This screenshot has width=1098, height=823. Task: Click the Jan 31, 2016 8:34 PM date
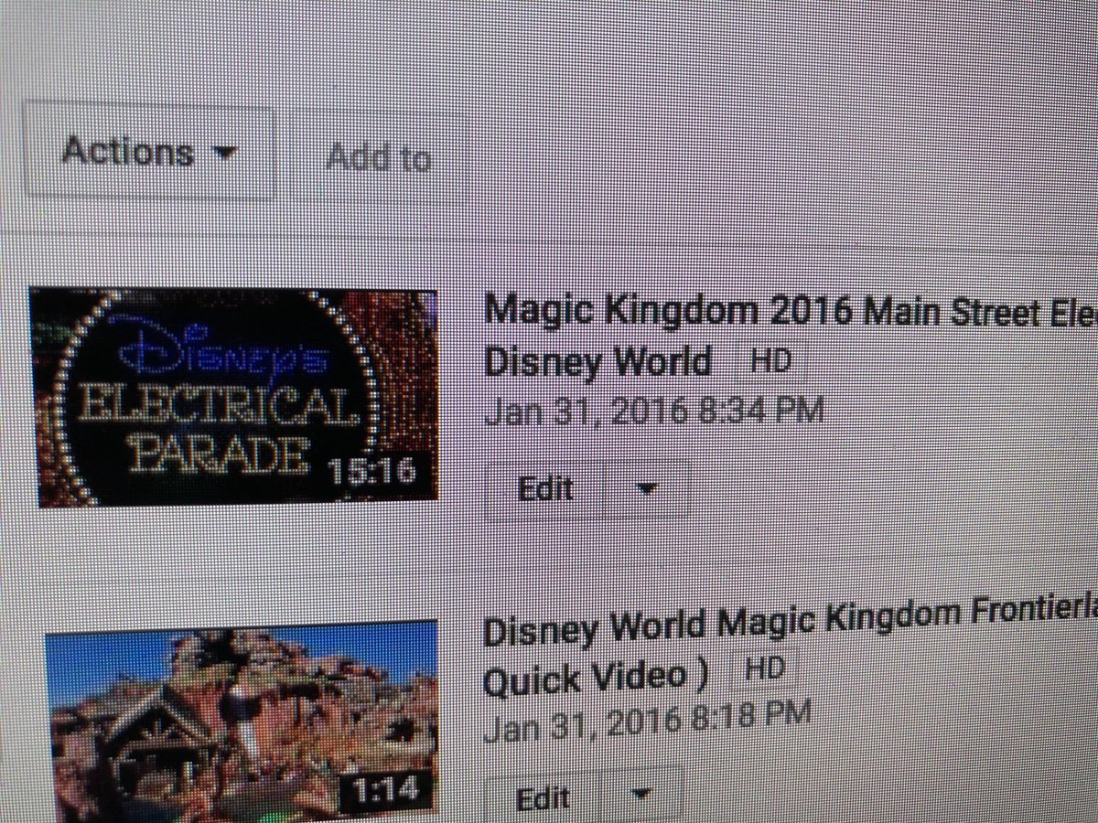654,410
